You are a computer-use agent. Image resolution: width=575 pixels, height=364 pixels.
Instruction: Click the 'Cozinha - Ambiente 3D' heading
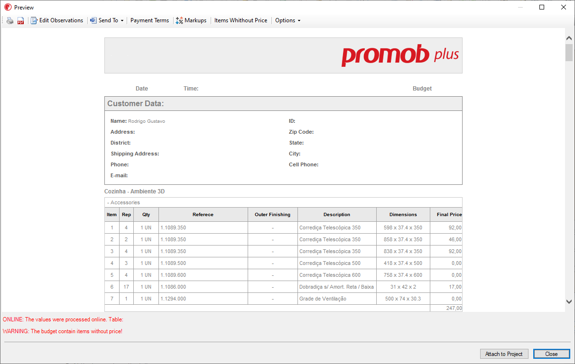pos(135,191)
